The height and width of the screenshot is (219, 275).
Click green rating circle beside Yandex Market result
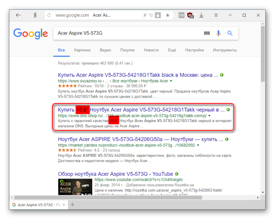click(227, 139)
